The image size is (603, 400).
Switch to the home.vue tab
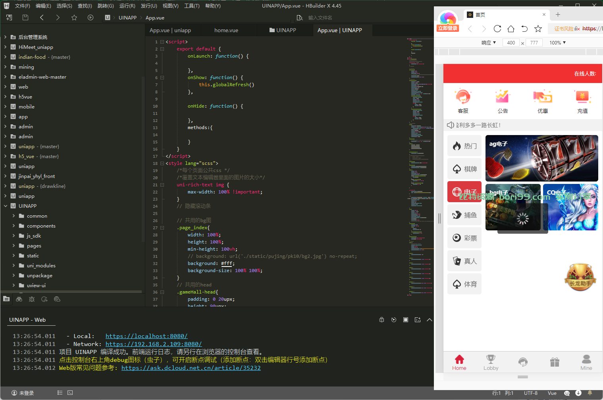click(x=226, y=30)
